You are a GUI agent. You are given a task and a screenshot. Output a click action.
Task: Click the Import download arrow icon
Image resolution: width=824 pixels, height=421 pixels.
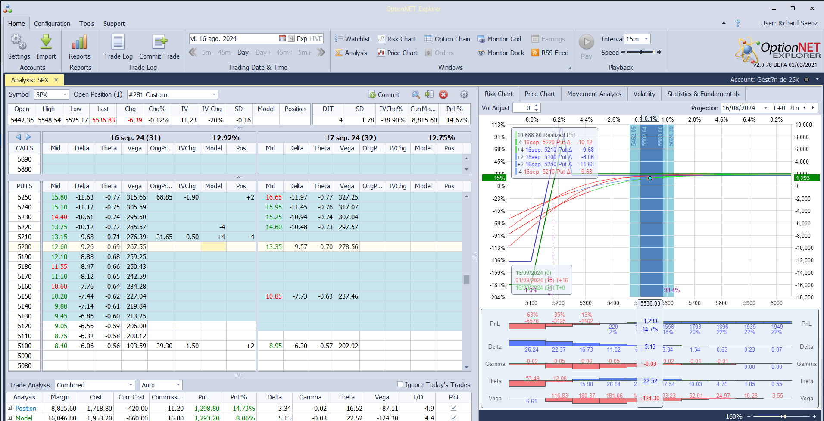[x=46, y=42]
